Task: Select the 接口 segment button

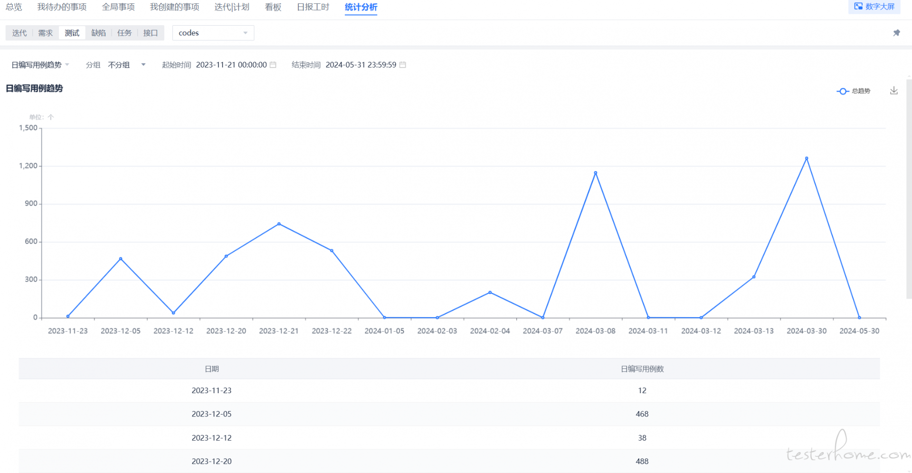Action: pos(151,33)
